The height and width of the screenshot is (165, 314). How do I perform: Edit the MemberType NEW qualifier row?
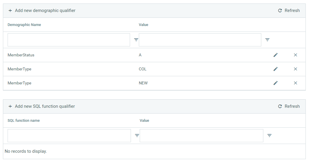[275, 83]
